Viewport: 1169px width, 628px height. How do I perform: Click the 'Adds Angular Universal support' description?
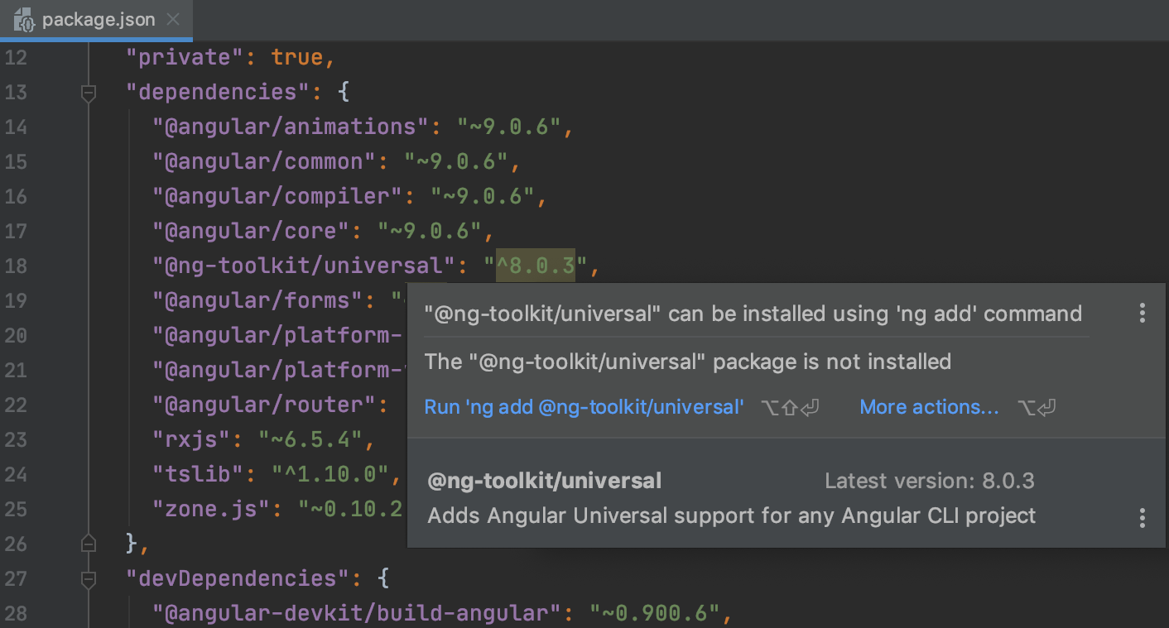click(732, 516)
